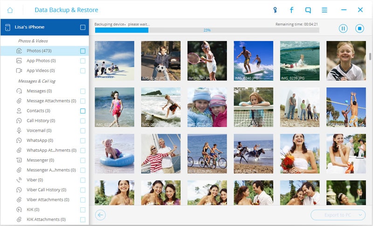
Task: Open the hamburger menu
Action: tap(325, 10)
